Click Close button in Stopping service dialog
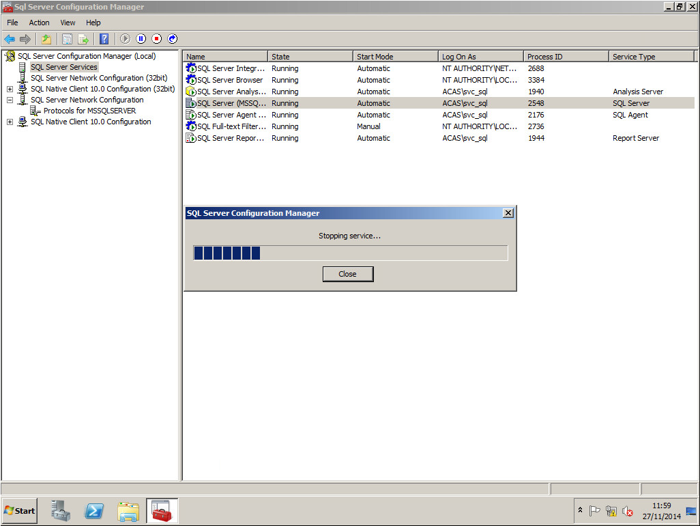Viewport: 700px width, 526px height. (x=348, y=274)
